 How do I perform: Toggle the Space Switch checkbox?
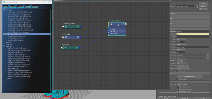[x=177, y=71]
